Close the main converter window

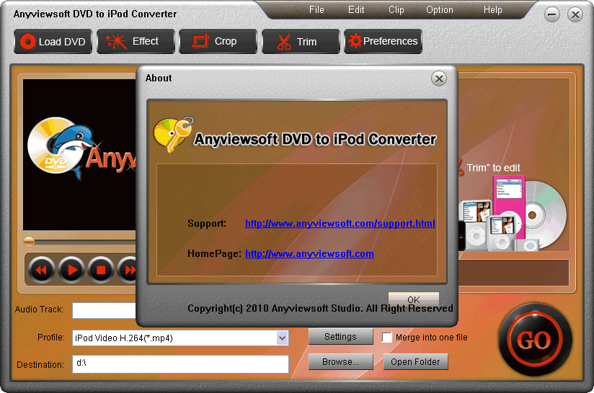[x=575, y=14]
